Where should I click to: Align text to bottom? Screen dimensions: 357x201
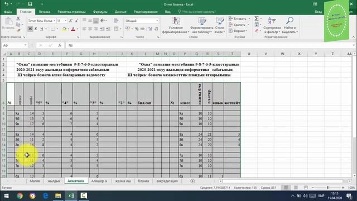pyautogui.click(x=96, y=21)
